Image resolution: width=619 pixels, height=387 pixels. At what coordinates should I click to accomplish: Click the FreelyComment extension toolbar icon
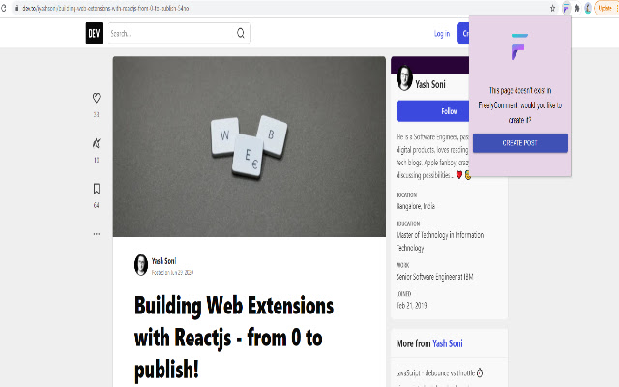click(566, 8)
